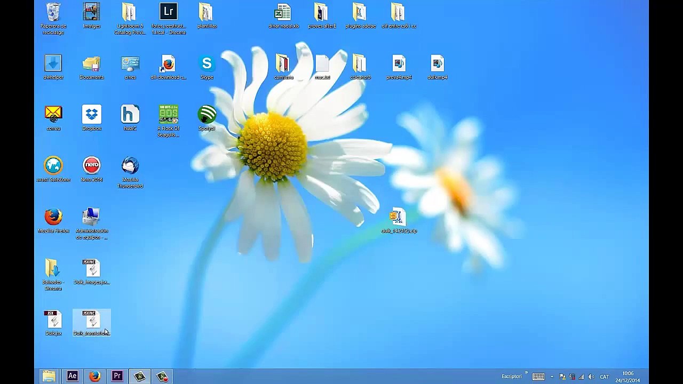Select the Mozilla Thunderbird desktop icon
This screenshot has width=683, height=384.
[130, 172]
